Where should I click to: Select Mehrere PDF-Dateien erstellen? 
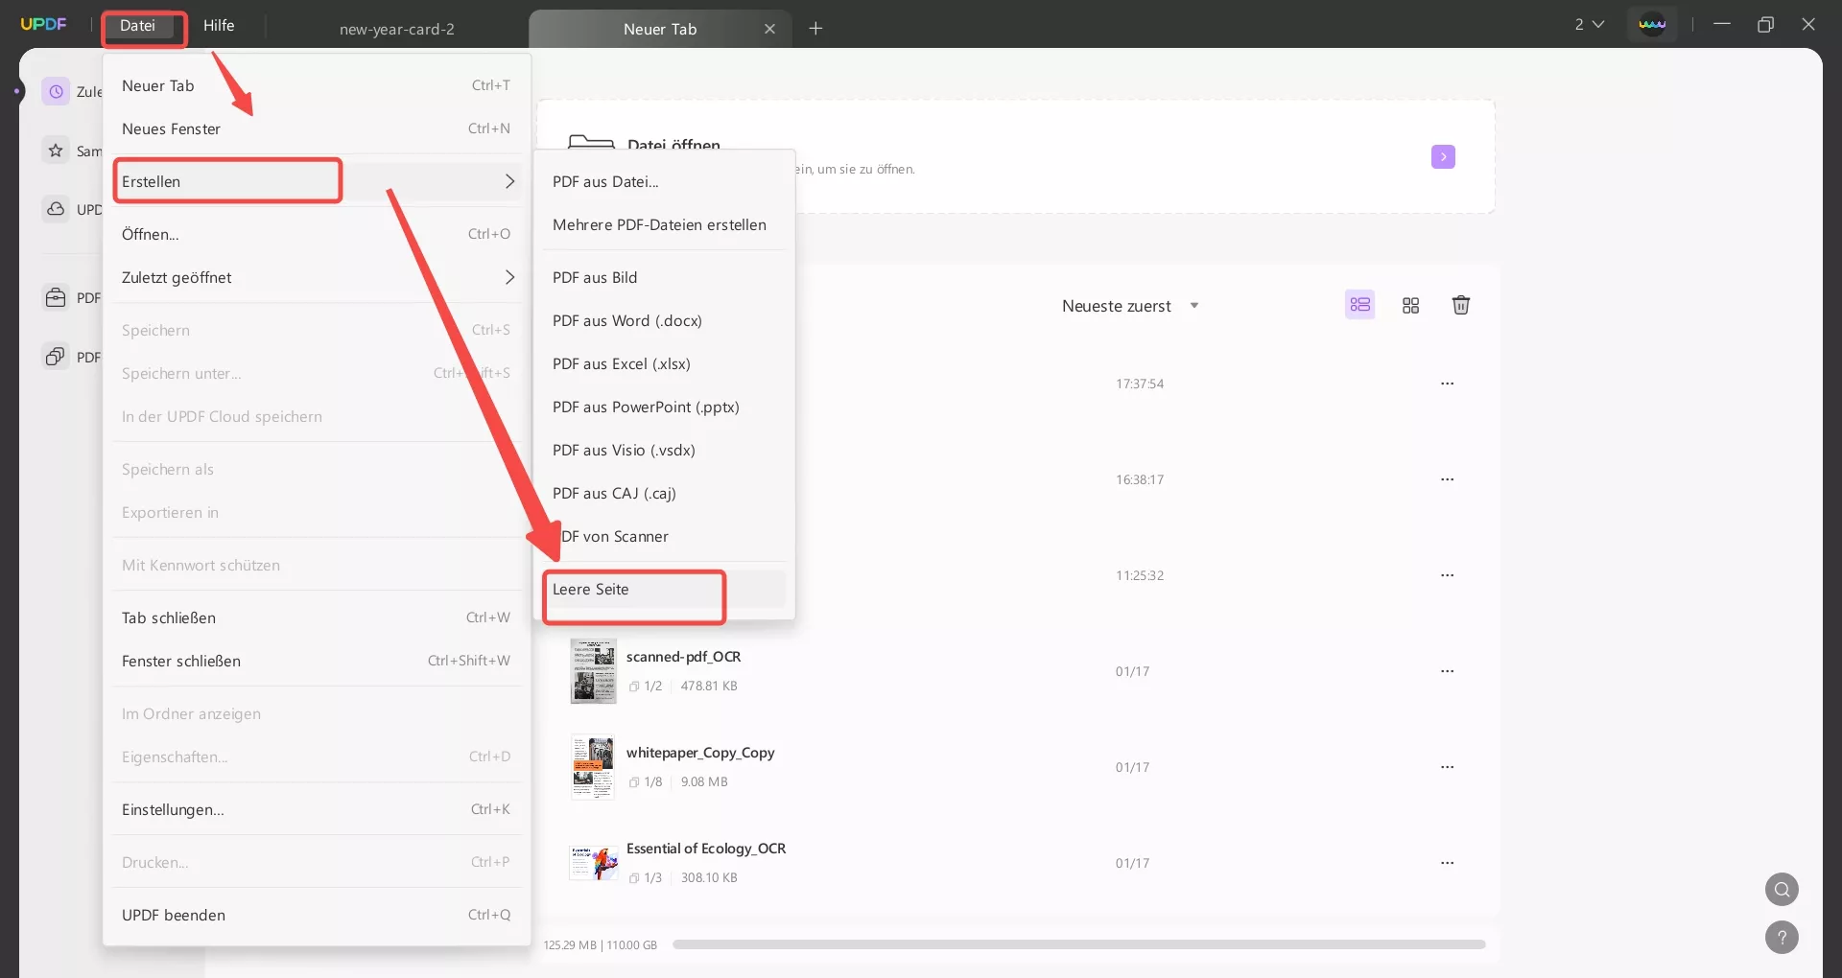click(x=664, y=224)
